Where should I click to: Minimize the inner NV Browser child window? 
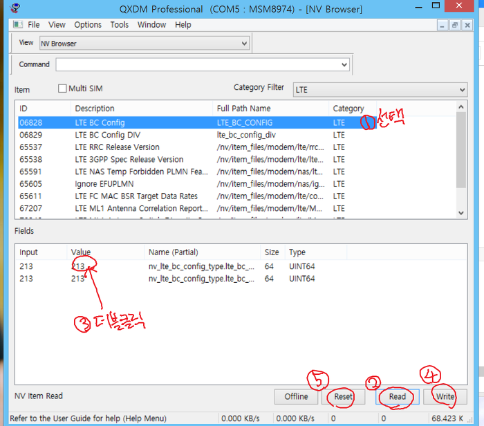pyautogui.click(x=443, y=26)
